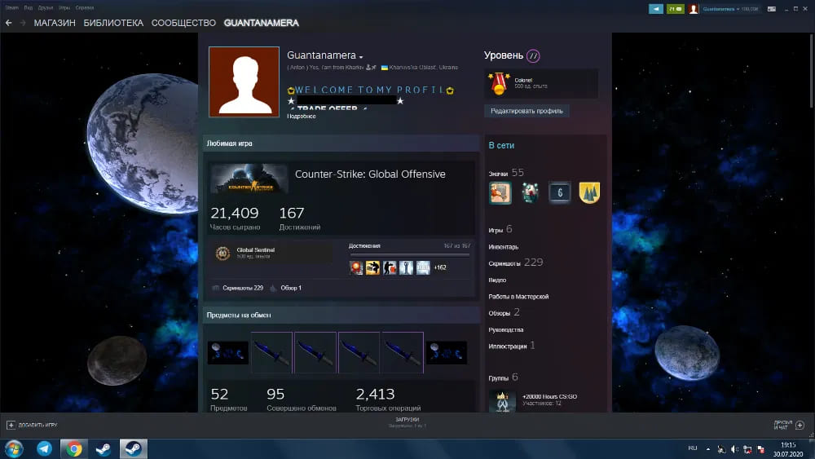Open Google Chrome from the taskbar

point(74,448)
